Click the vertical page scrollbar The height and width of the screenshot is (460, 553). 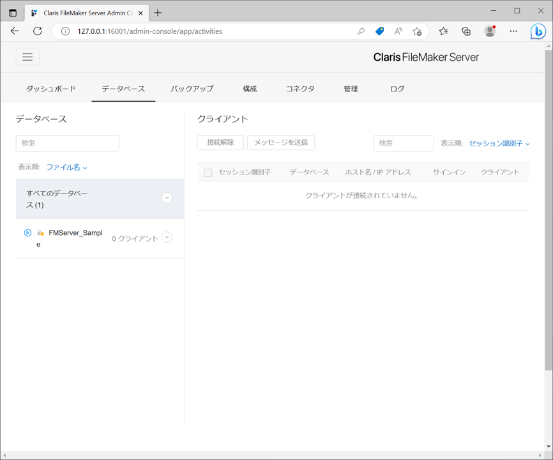coord(549,211)
